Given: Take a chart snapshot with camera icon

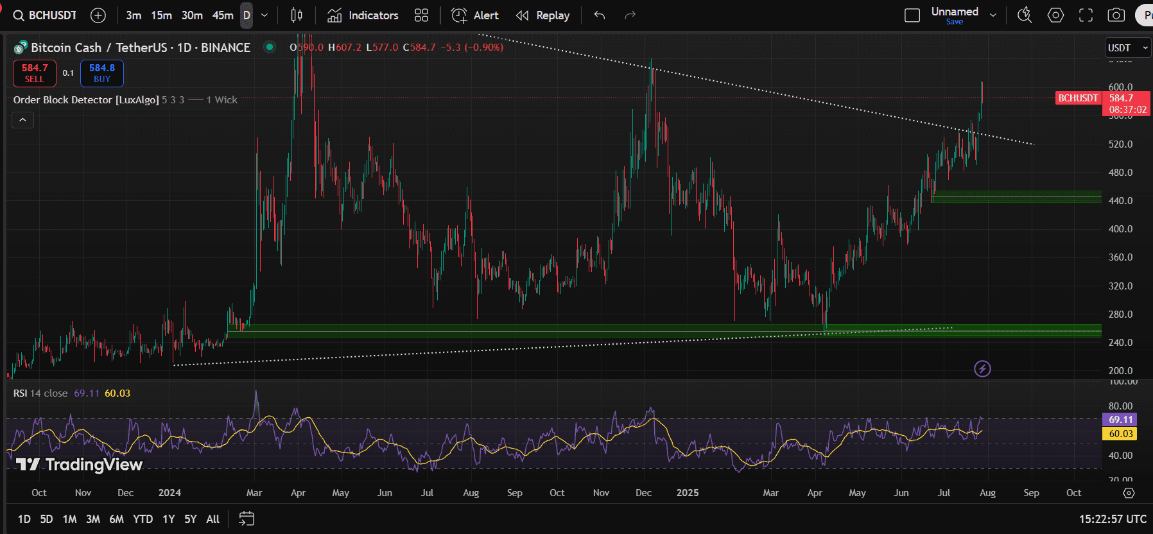Looking at the screenshot, I should click(x=1116, y=15).
